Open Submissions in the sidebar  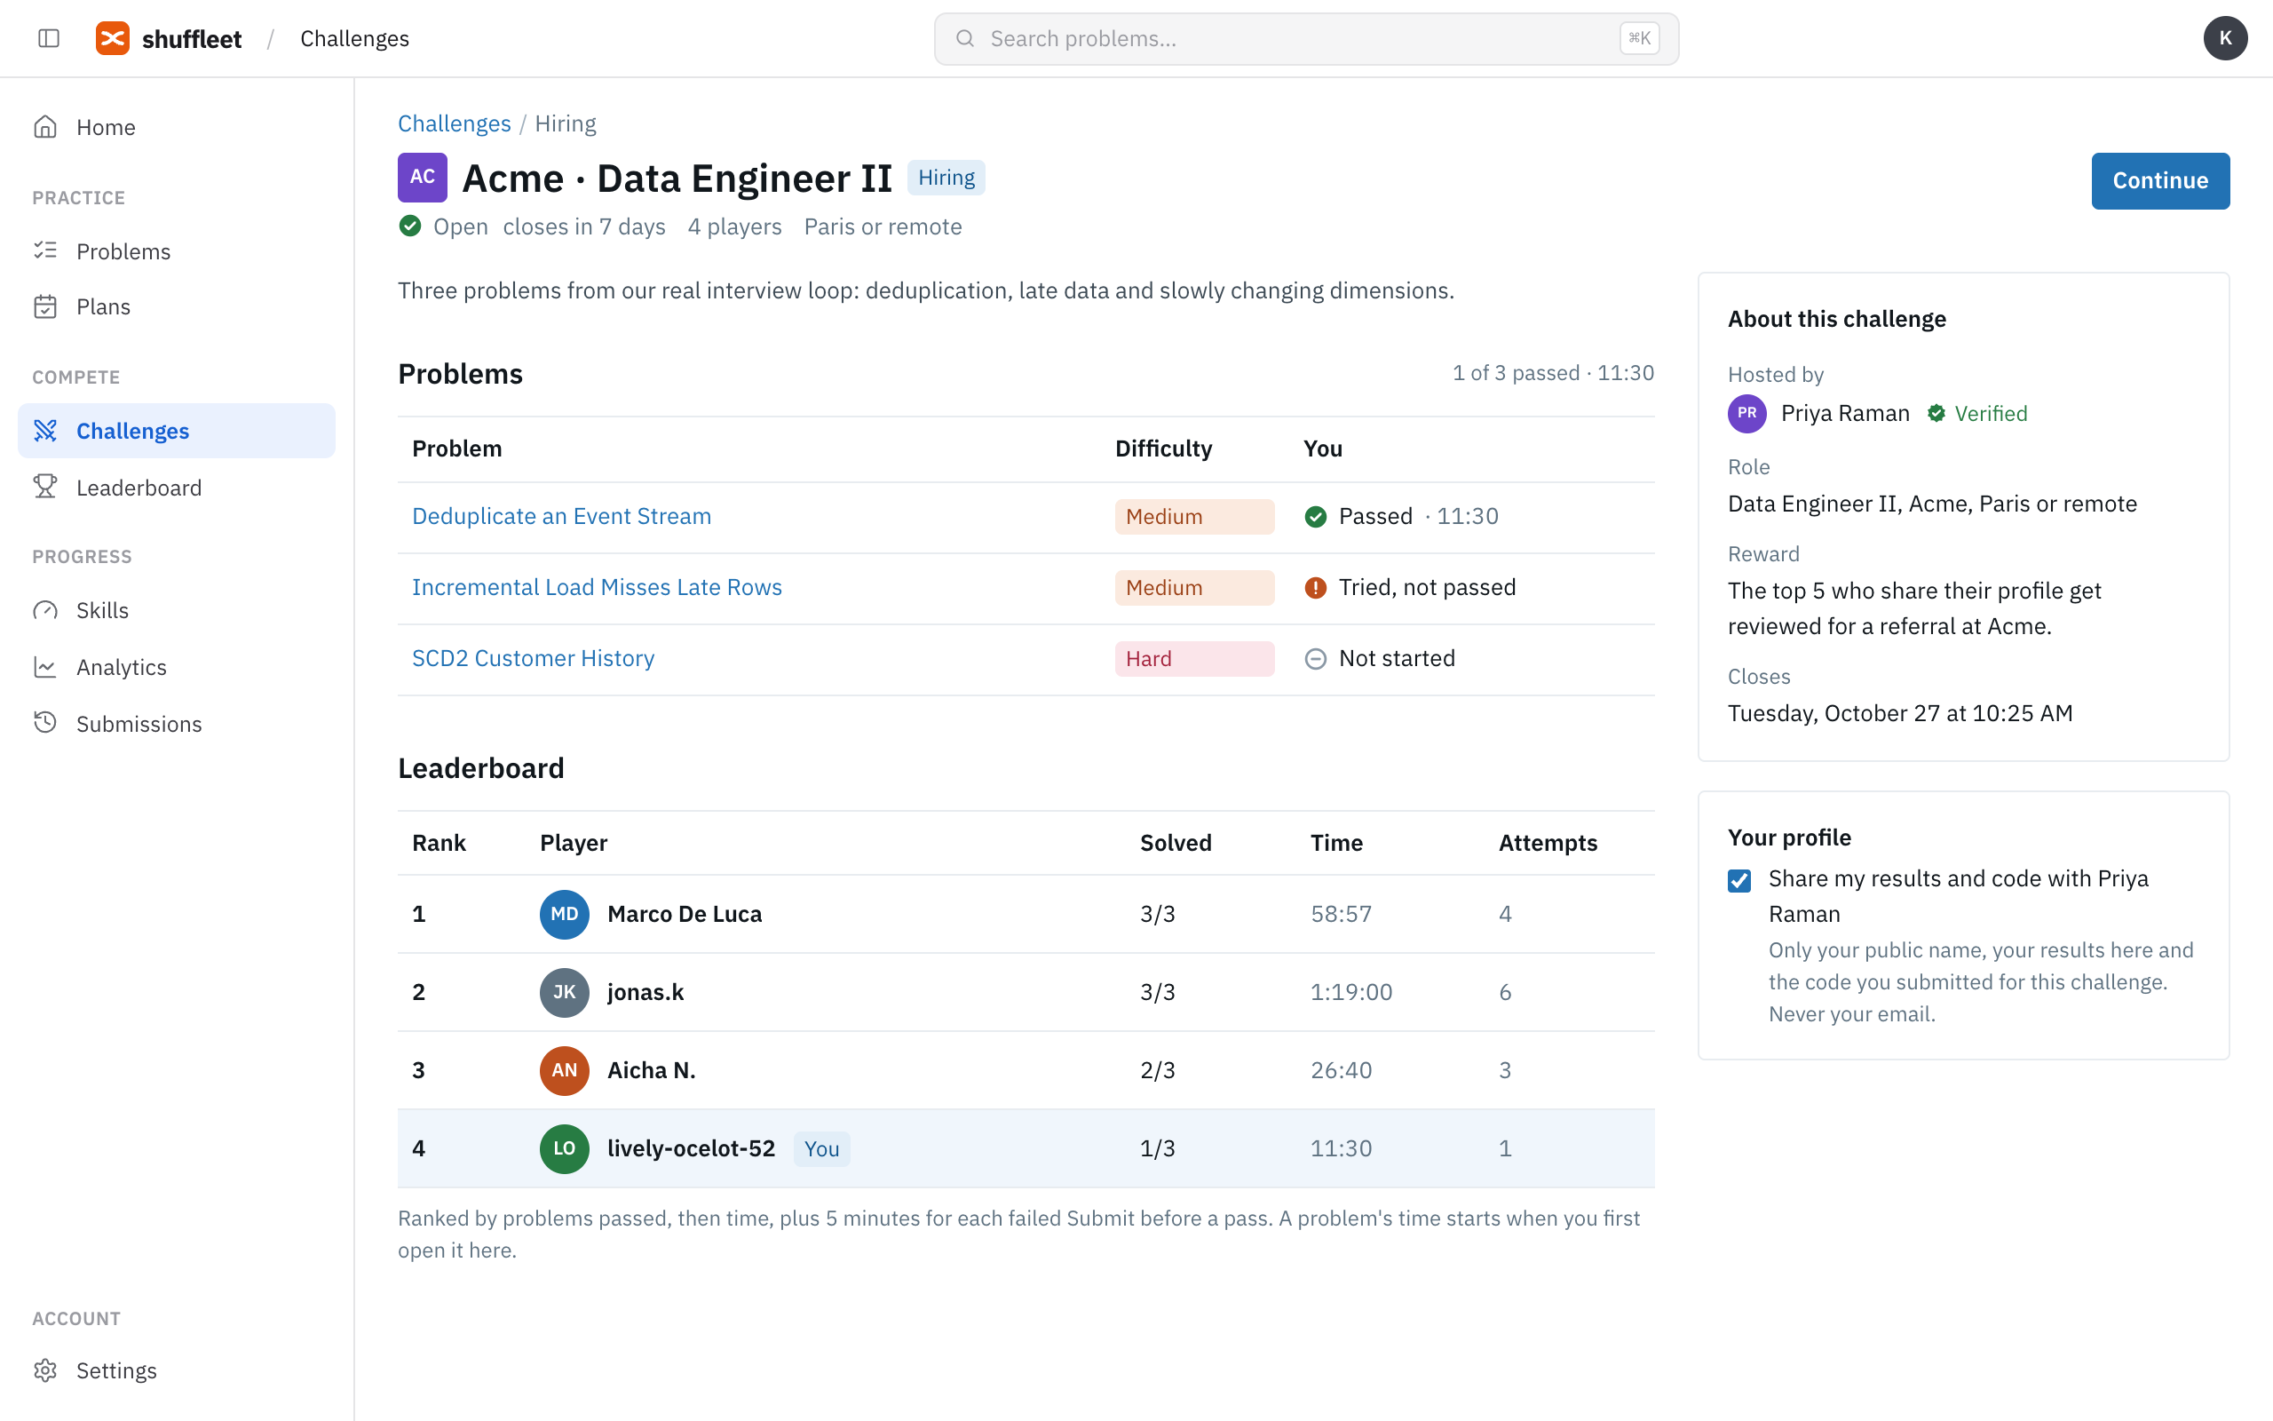pos(177,723)
